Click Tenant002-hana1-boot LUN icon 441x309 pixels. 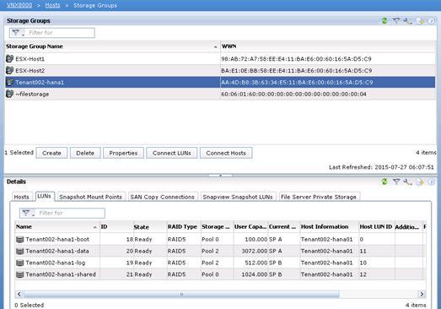point(19,240)
